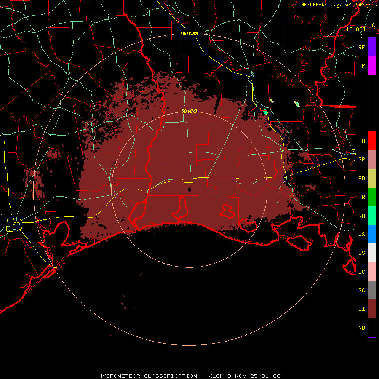Screen dimensions: 379x379
Task: Click the RA mint-green legend swatch
Action: pyautogui.click(x=372, y=216)
